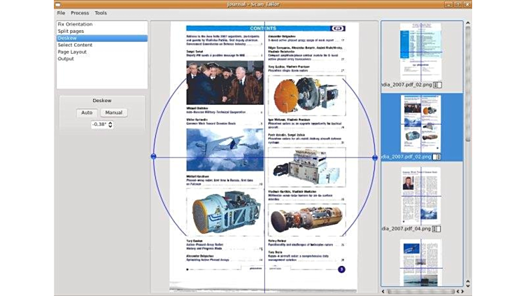
Task: Click the deskew angle input field
Action: tap(99, 125)
